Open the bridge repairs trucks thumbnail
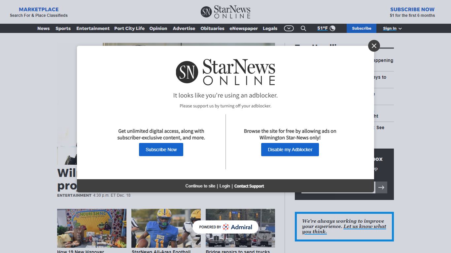Viewport: 451px width, 253px height. coord(240,228)
